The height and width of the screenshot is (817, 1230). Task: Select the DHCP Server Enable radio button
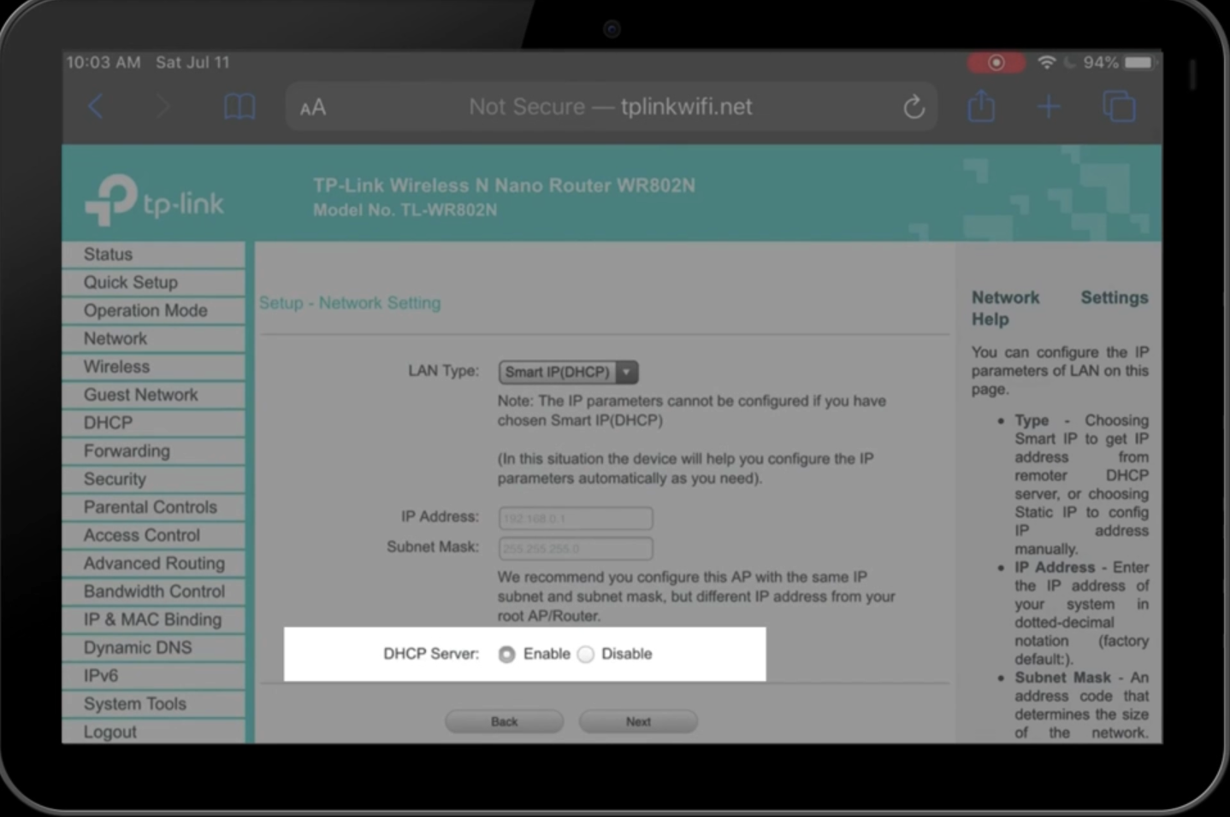tap(507, 655)
